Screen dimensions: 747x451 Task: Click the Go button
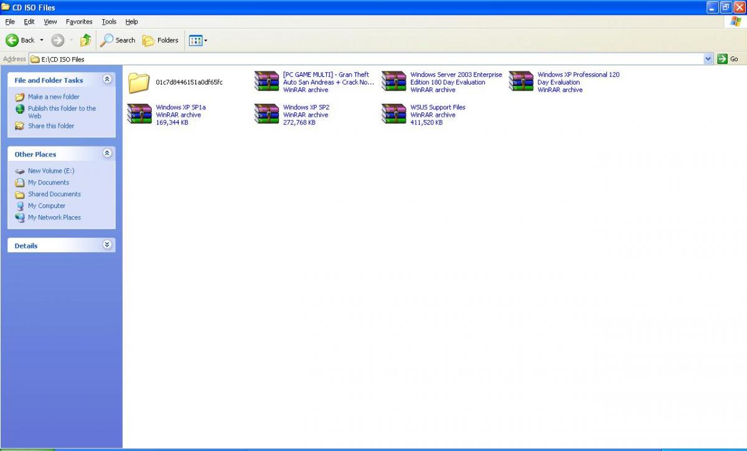728,59
